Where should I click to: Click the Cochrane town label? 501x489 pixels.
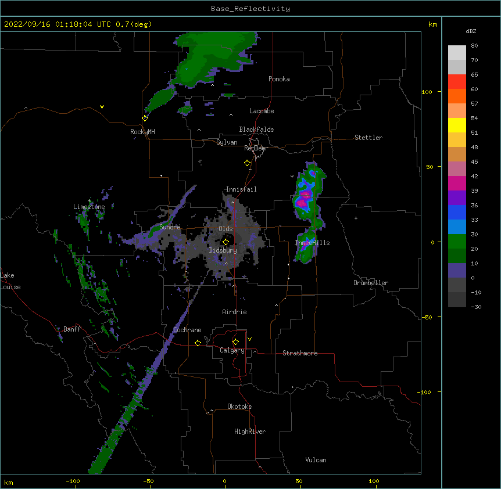click(x=187, y=330)
